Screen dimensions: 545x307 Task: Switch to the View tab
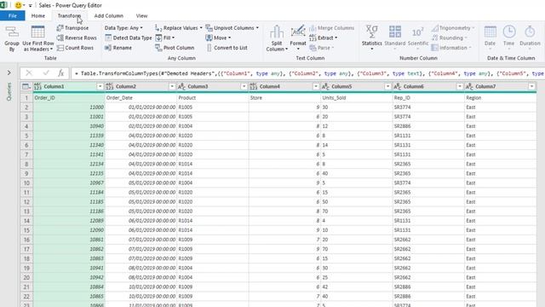(x=141, y=15)
